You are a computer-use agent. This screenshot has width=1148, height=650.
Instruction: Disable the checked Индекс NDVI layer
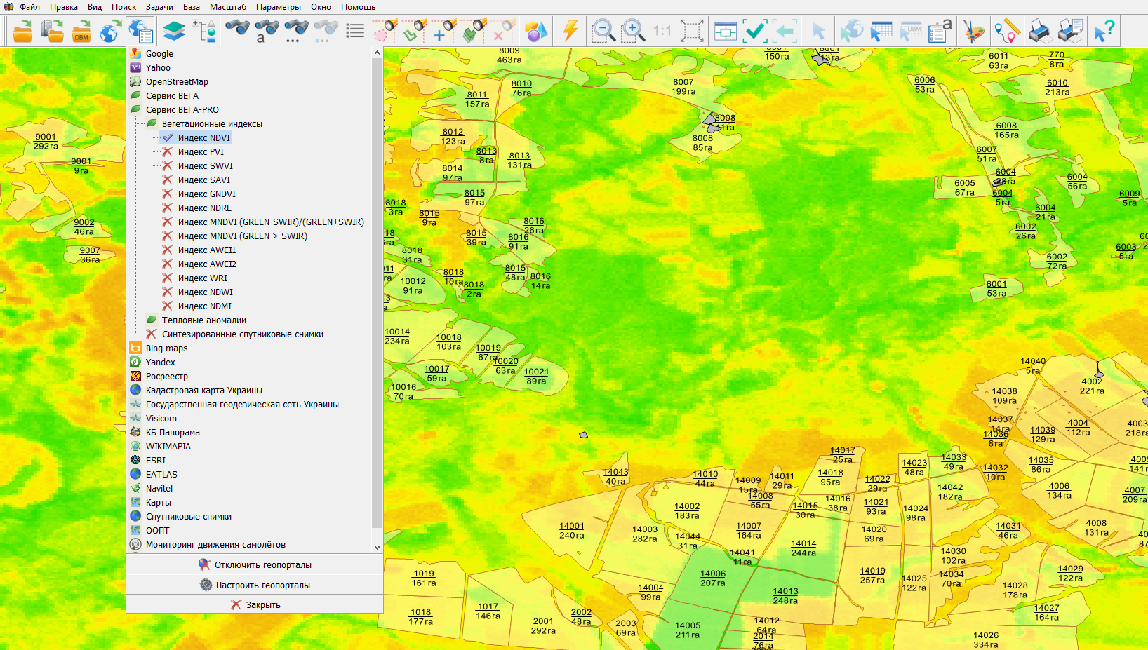(203, 137)
